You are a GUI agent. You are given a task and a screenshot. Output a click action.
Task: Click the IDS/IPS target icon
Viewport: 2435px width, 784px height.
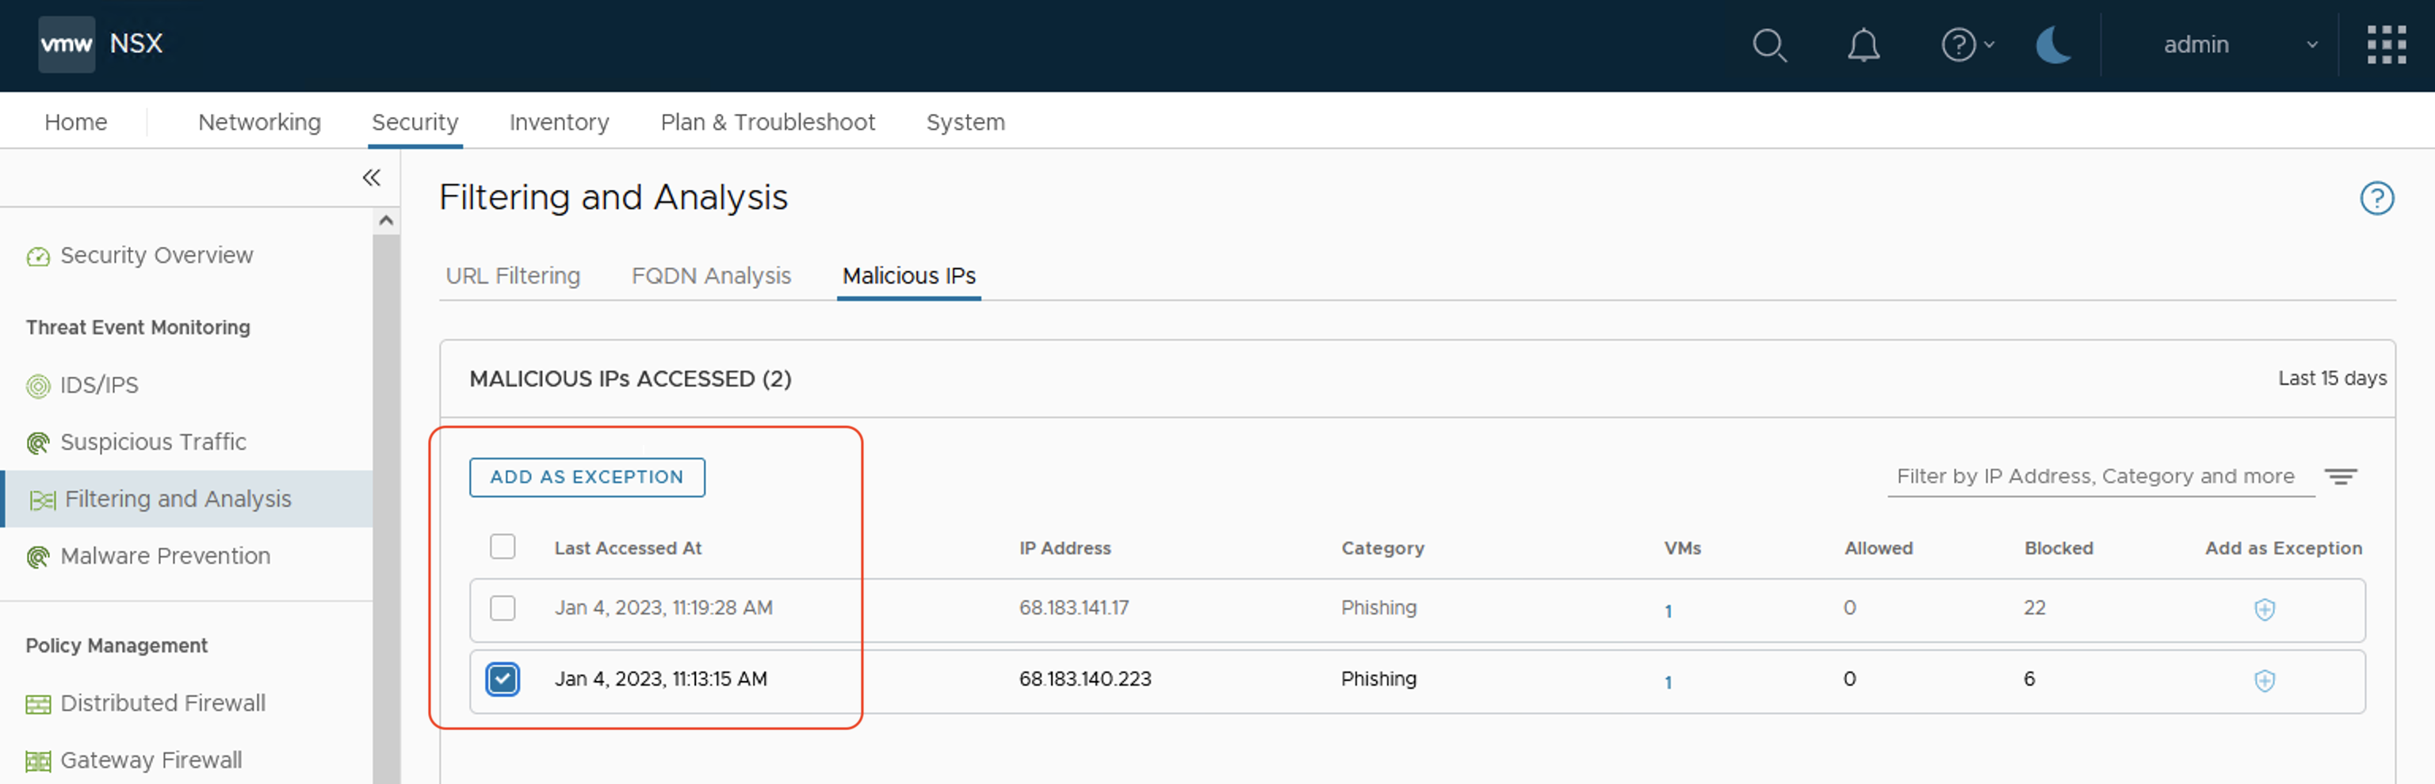pos(38,386)
